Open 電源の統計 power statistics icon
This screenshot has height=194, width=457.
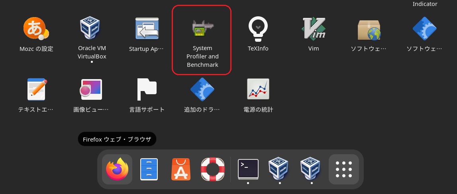258,89
